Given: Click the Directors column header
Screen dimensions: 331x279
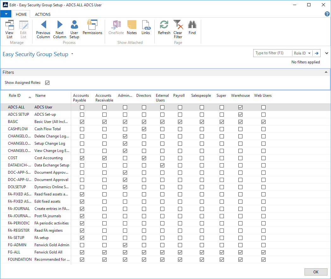Looking at the screenshot, I should 144,96.
